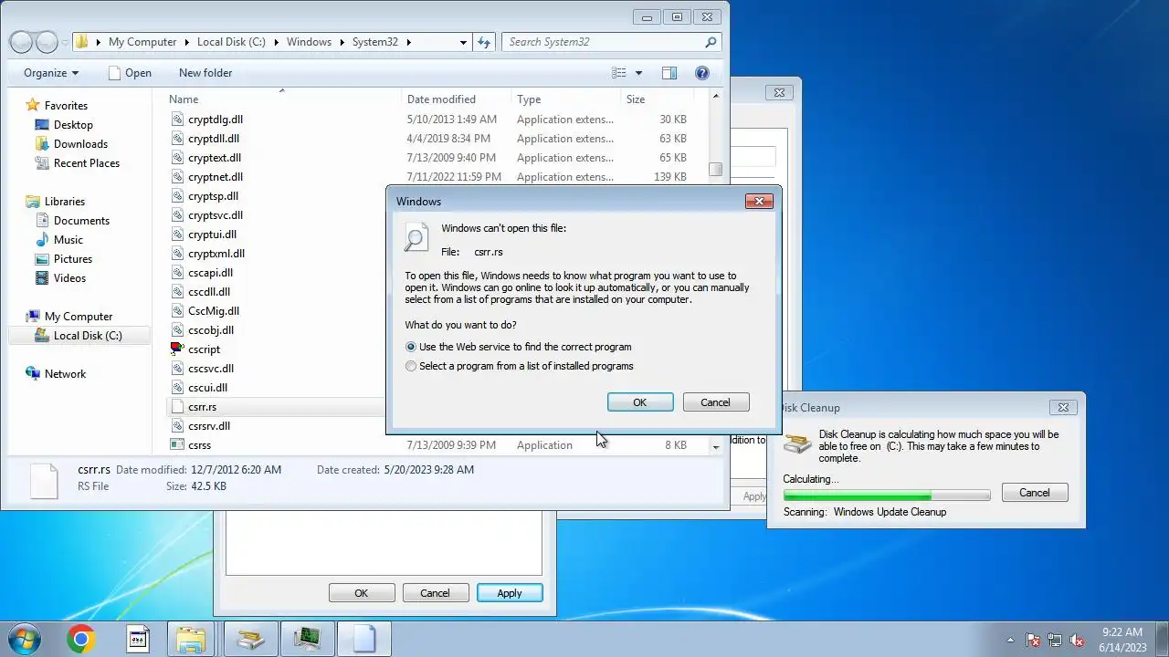Select My Computer in navigation pane
Image resolution: width=1169 pixels, height=657 pixels.
[78, 317]
